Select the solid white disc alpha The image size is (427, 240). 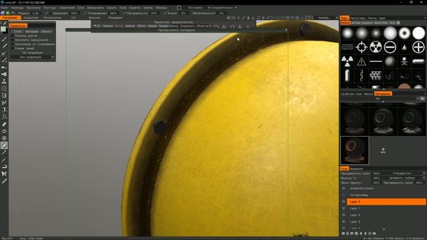tap(418, 33)
